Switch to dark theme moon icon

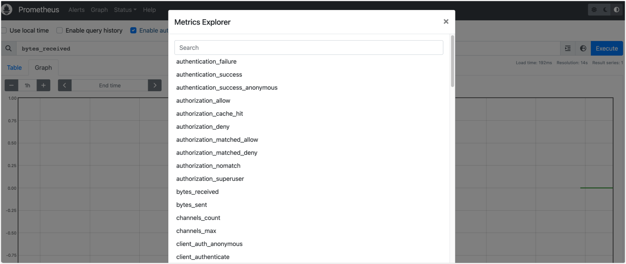tap(605, 10)
